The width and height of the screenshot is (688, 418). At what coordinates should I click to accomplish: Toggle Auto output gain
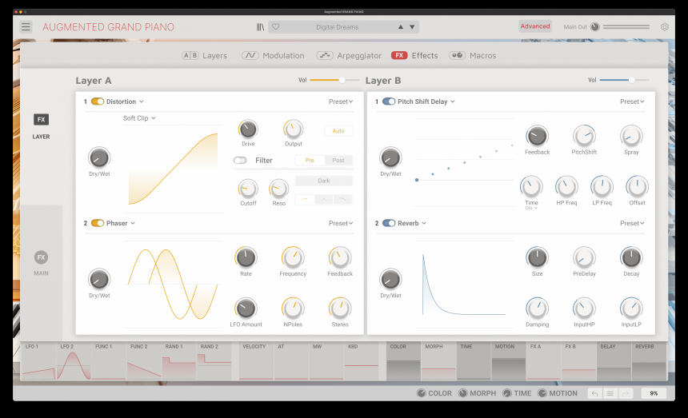[x=338, y=131]
